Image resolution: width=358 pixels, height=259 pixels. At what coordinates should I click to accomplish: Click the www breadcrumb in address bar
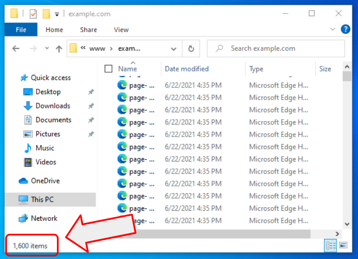pyautogui.click(x=97, y=48)
